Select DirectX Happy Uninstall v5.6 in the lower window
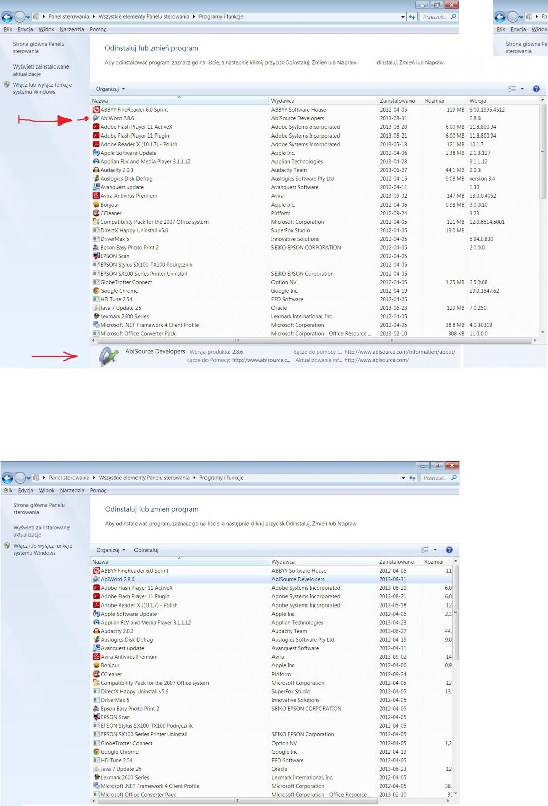548x806 pixels. pyautogui.click(x=272, y=691)
